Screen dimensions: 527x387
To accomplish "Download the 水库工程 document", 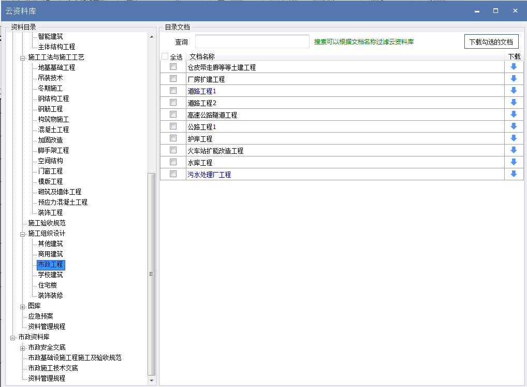I will 514,162.
